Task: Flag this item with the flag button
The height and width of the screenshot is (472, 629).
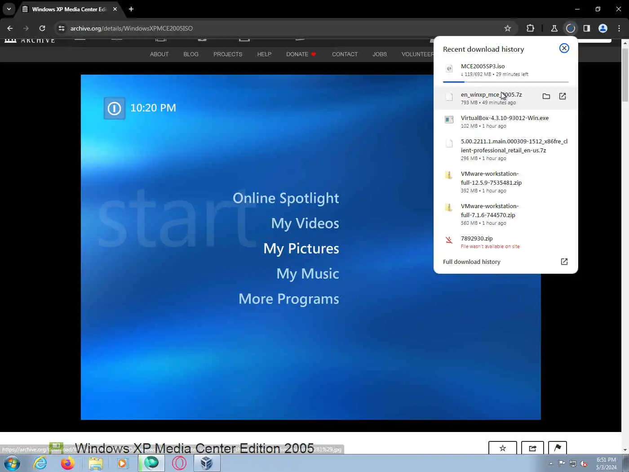Action: pos(558,448)
